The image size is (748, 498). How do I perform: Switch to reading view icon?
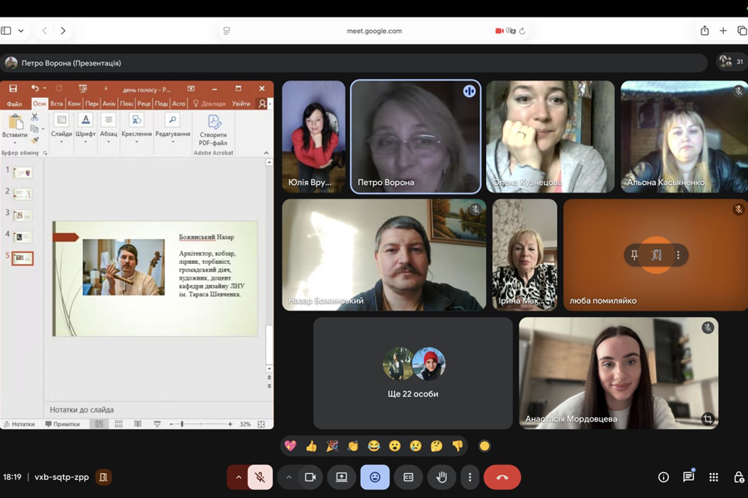(x=137, y=424)
